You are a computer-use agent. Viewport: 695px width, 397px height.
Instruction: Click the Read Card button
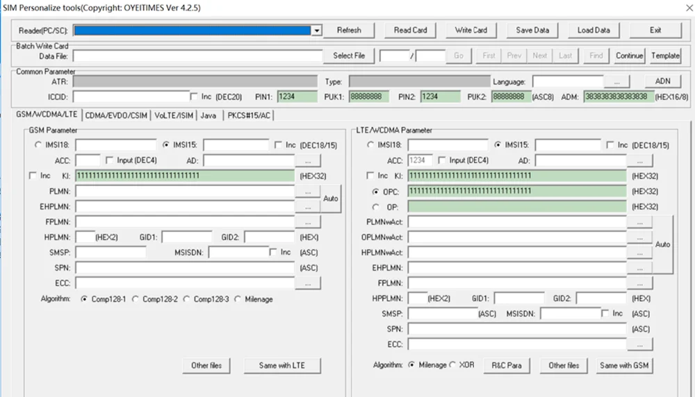tap(411, 30)
